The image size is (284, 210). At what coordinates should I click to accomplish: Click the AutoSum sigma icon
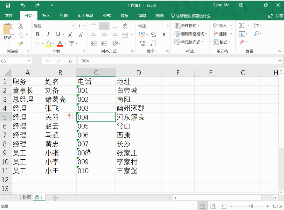point(241,25)
